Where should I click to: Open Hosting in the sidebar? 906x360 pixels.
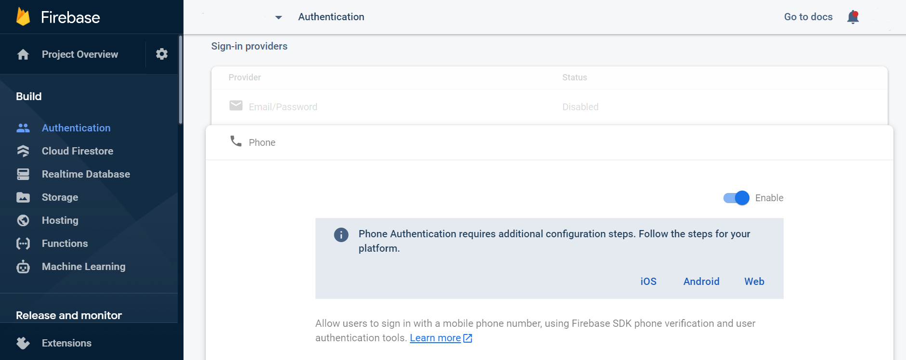coord(60,220)
